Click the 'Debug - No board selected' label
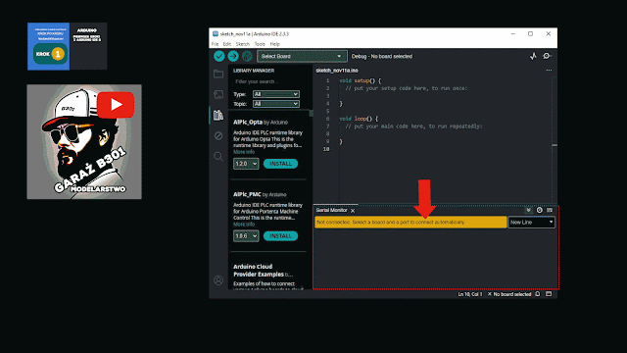 coord(382,57)
